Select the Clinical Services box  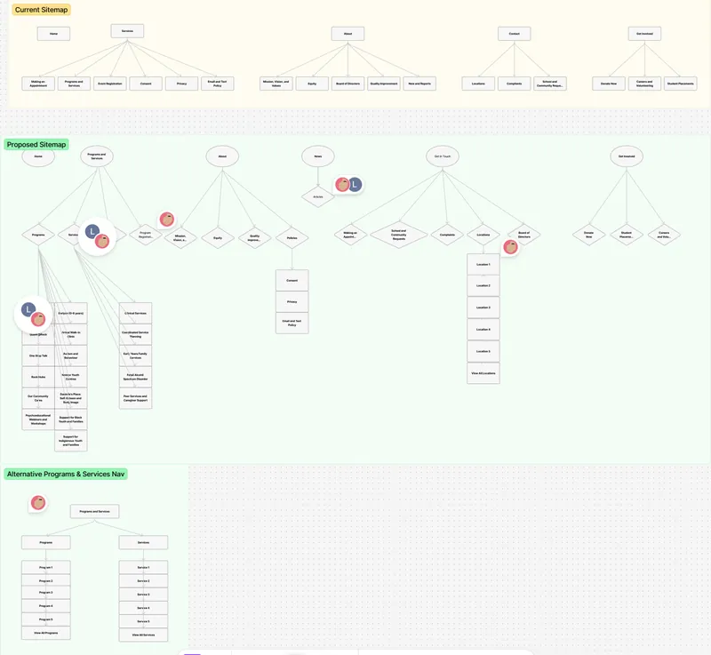click(x=136, y=313)
